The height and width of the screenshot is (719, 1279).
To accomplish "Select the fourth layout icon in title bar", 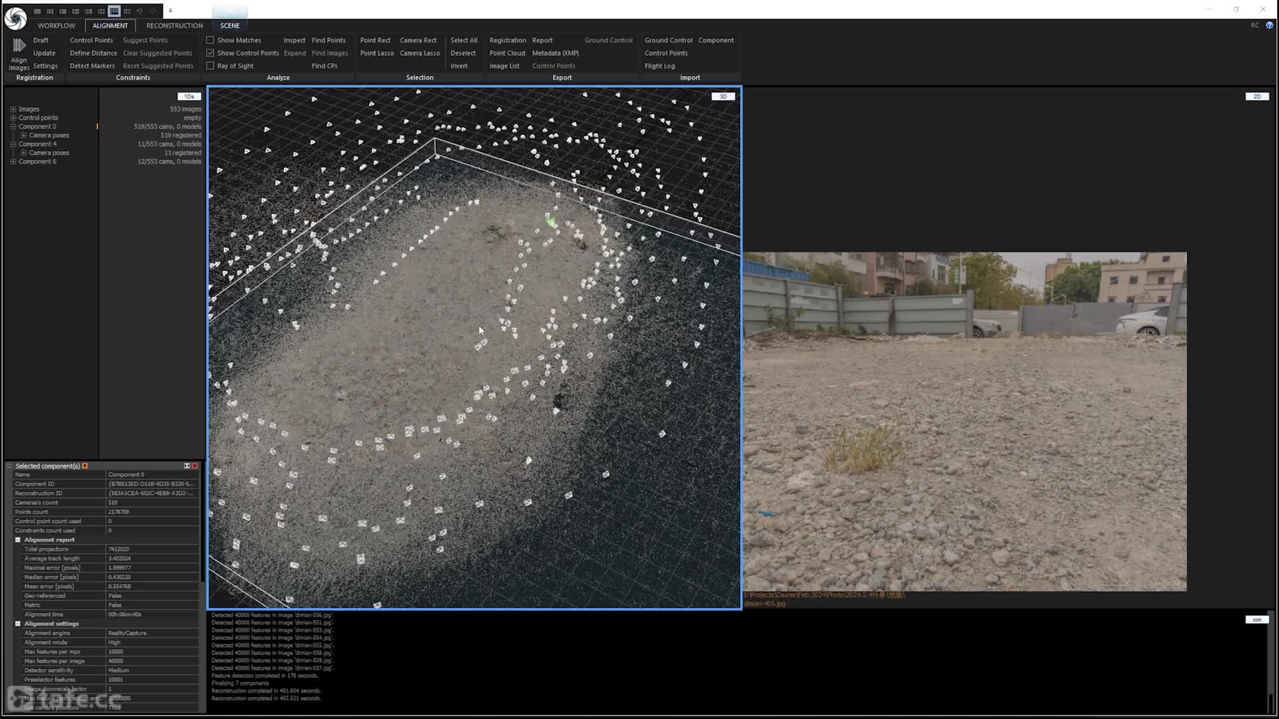I will tap(76, 11).
